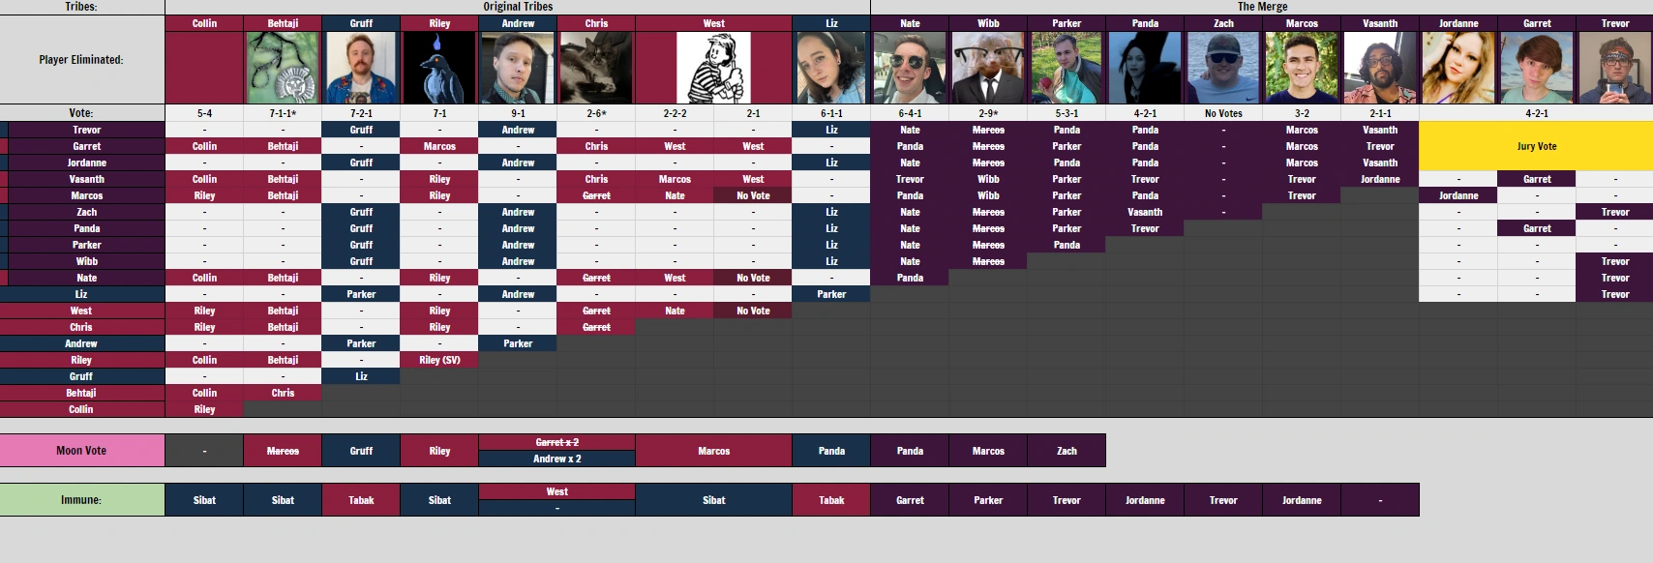Image resolution: width=1653 pixels, height=563 pixels.
Task: Click the 'Nate' row label
Action: 86,278
